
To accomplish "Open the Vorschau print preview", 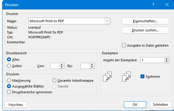I will pyautogui.click(x=16, y=105).
